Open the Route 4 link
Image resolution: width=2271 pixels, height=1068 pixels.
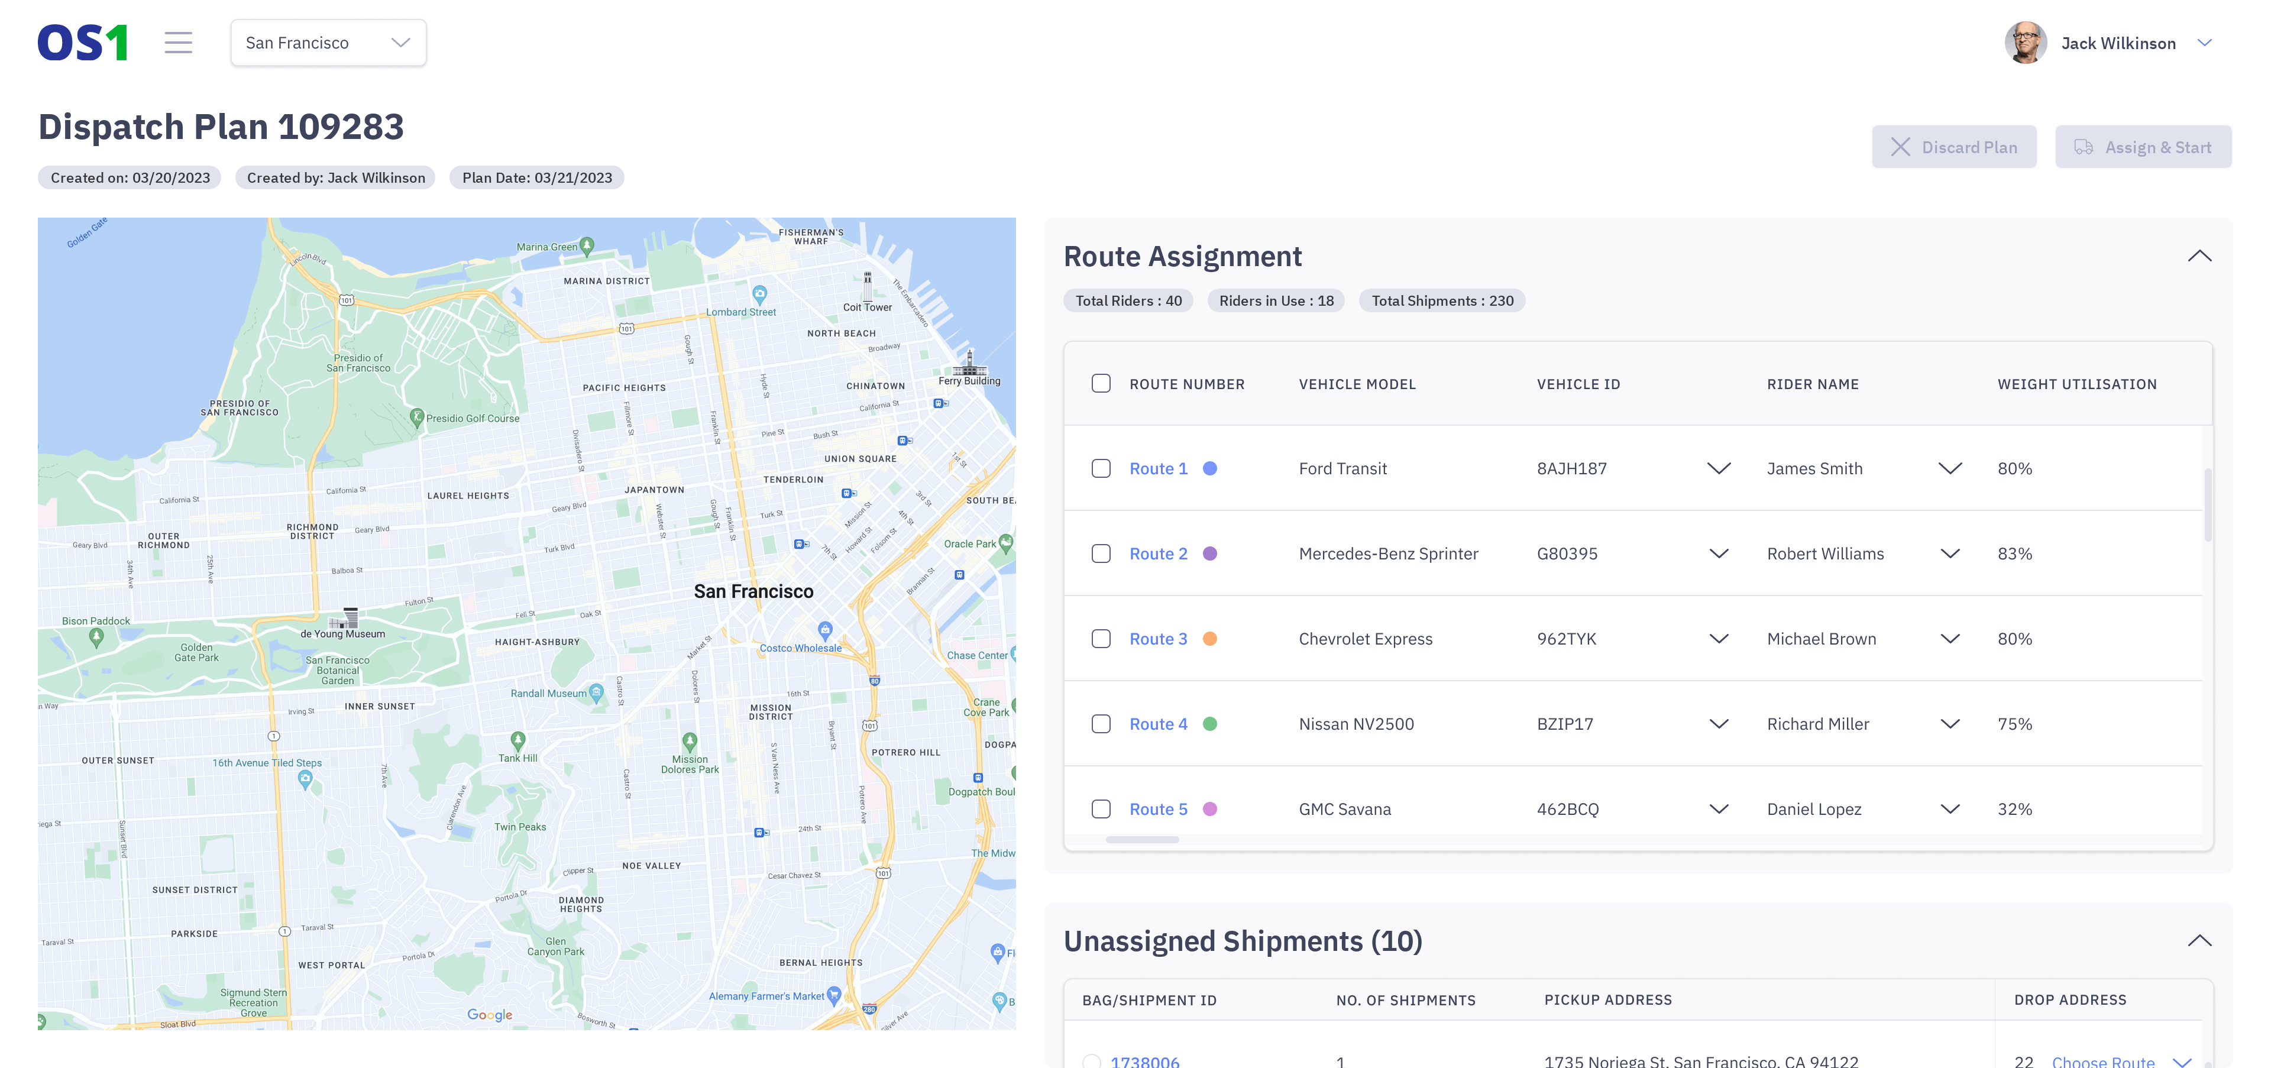(x=1157, y=724)
